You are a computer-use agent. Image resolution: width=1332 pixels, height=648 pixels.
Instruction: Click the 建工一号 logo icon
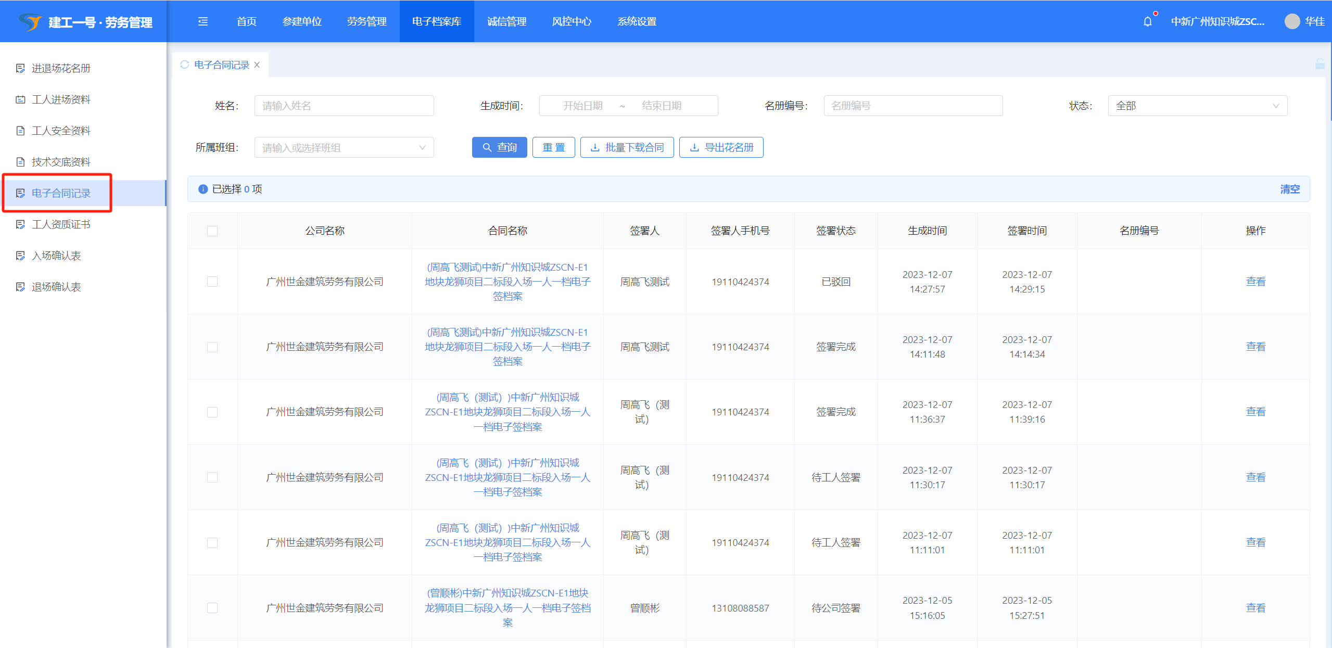pyautogui.click(x=30, y=22)
